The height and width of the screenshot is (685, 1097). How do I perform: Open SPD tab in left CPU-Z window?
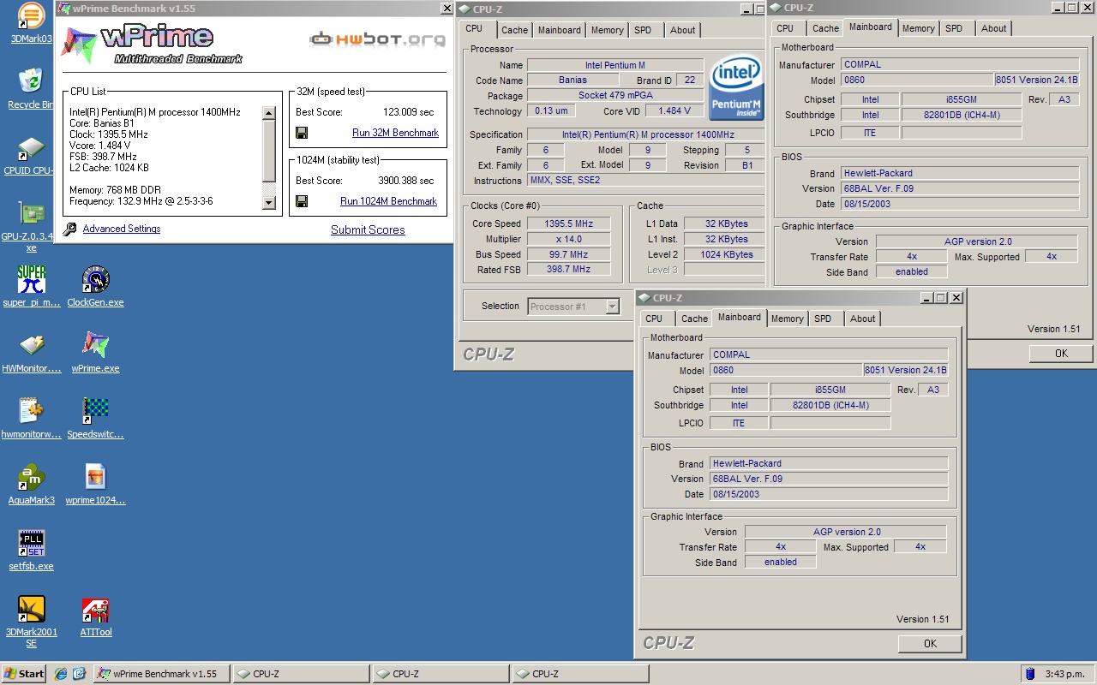tap(643, 30)
